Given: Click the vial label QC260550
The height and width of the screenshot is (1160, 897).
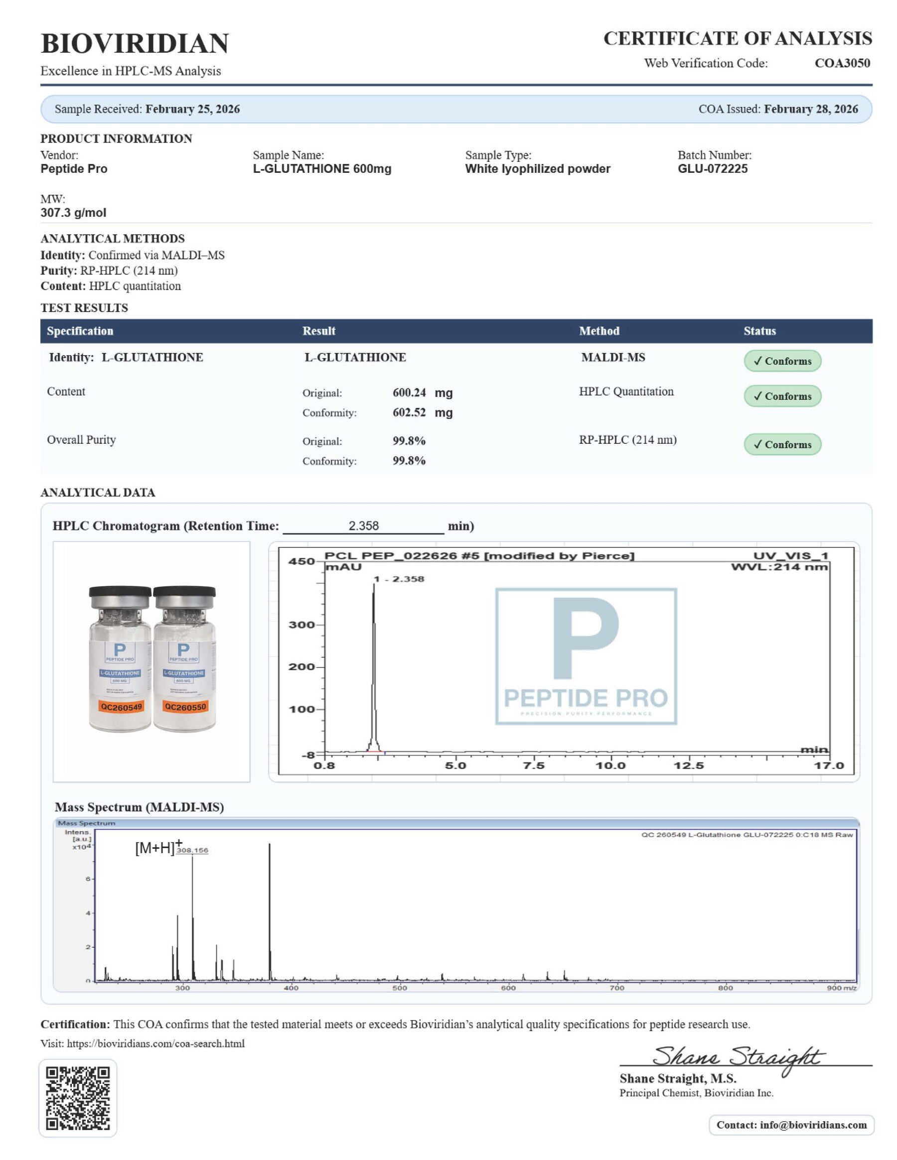Looking at the screenshot, I should [x=185, y=706].
